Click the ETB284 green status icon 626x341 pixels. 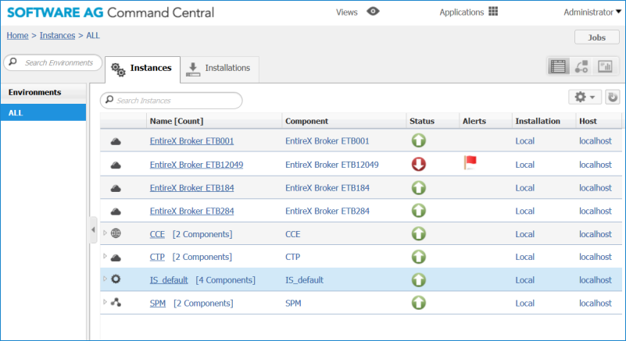(419, 211)
